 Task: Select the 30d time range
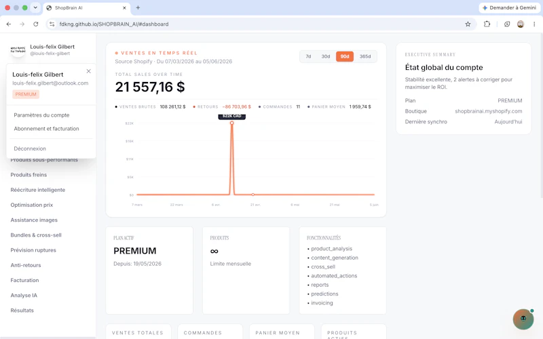(326, 56)
